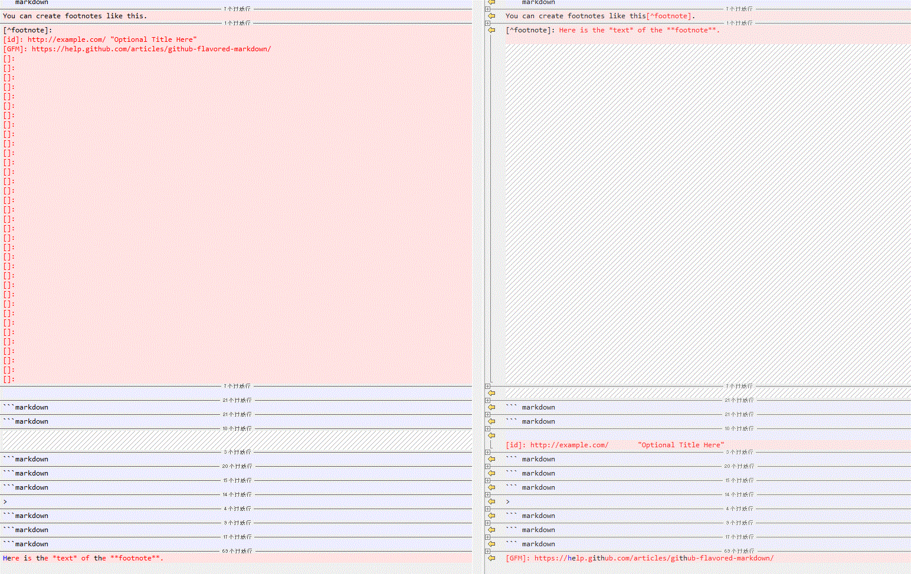Copy the ```markdown line above the [id] reference leftward
The width and height of the screenshot is (911, 574).
click(x=491, y=421)
